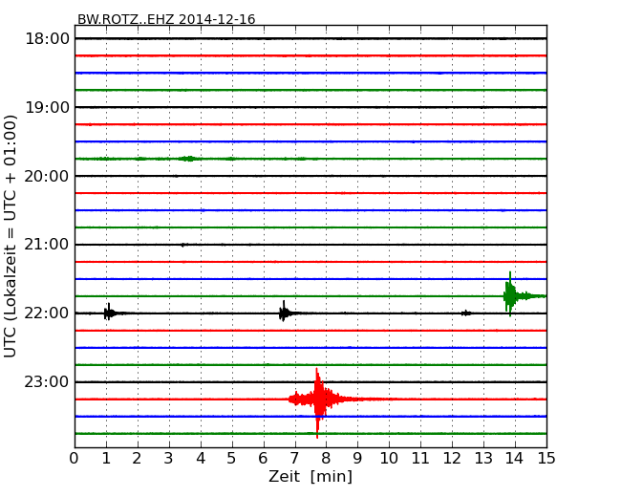Click the x-axis tick label 10

[x=389, y=459]
